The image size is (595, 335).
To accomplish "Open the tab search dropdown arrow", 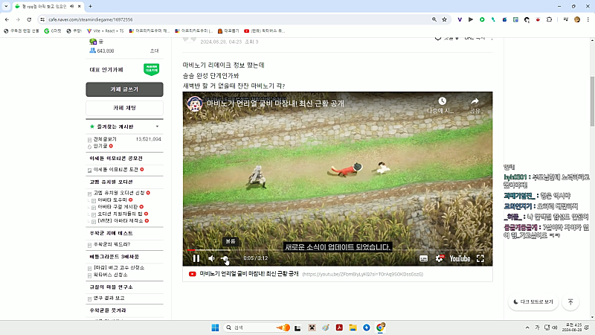I will point(6,6).
